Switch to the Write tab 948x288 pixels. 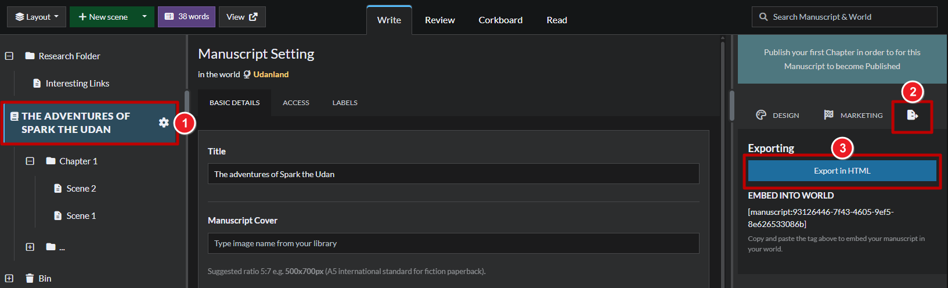(x=389, y=20)
